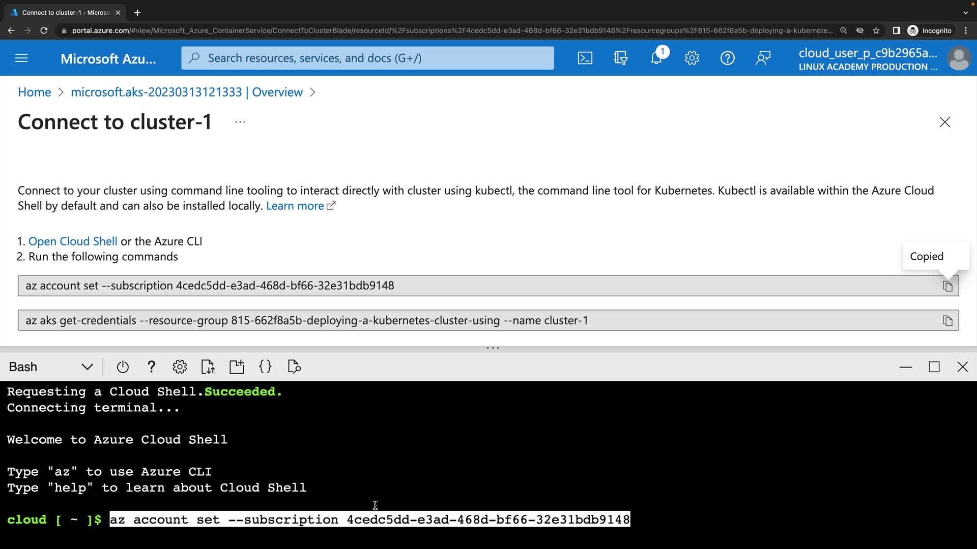Open the Azure portal hamburger menu
This screenshot has width=977, height=549.
[x=21, y=58]
